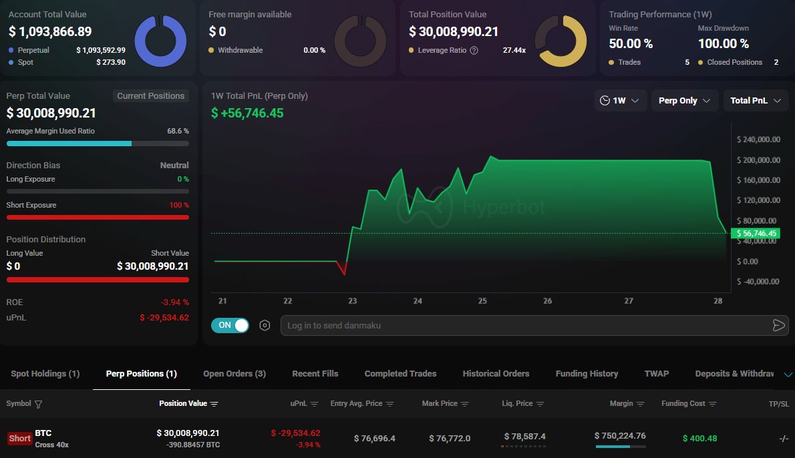Click the Symbol column header

19,403
